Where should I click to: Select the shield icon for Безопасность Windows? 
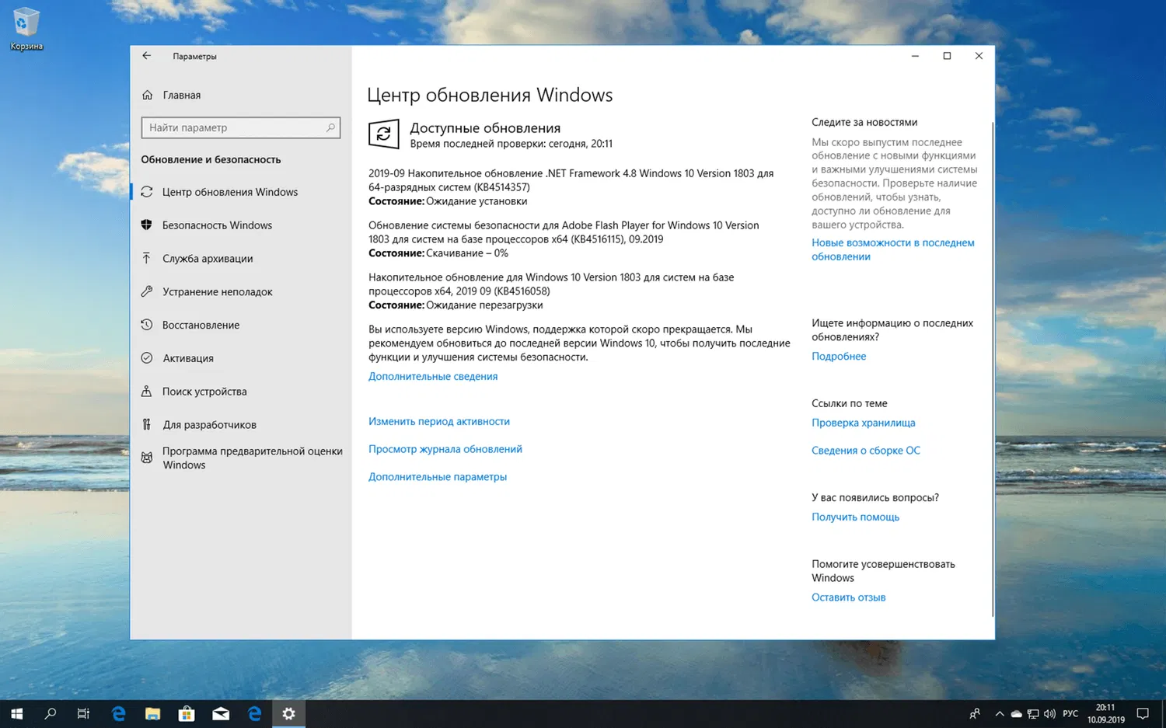coord(146,225)
